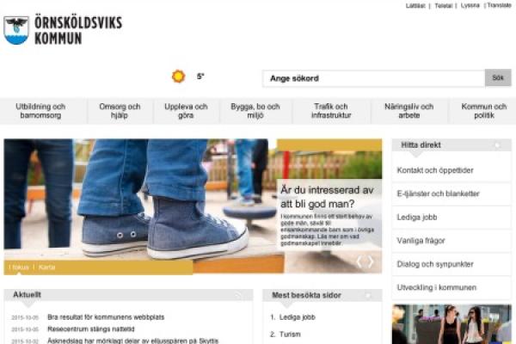Screen dimensions: 516x344
Task: Open Kontakt och öppettider link
Action: tap(435, 170)
